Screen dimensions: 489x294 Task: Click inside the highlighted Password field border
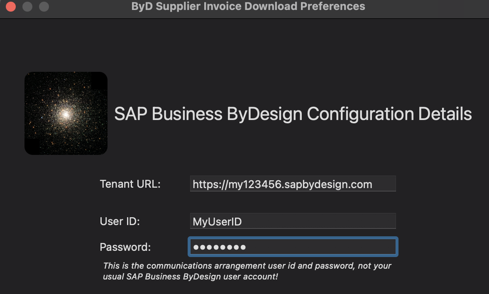pos(293,247)
